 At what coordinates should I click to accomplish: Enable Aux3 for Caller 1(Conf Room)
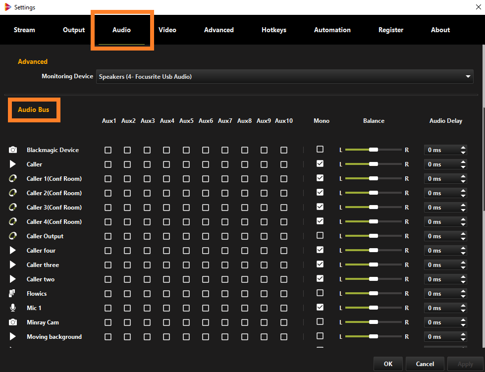(147, 179)
